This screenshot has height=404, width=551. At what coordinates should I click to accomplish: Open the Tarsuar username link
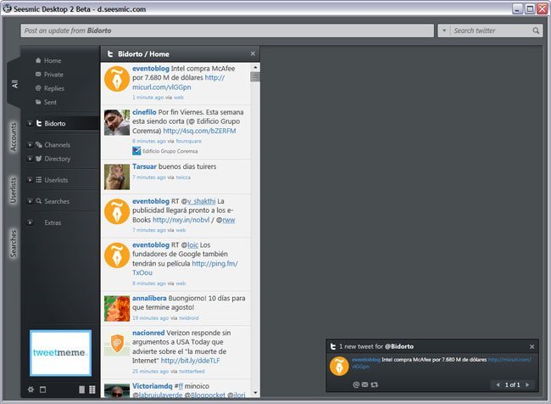click(x=144, y=166)
